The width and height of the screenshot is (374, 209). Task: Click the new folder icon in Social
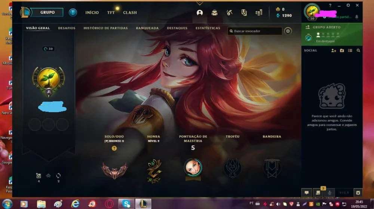point(342,51)
